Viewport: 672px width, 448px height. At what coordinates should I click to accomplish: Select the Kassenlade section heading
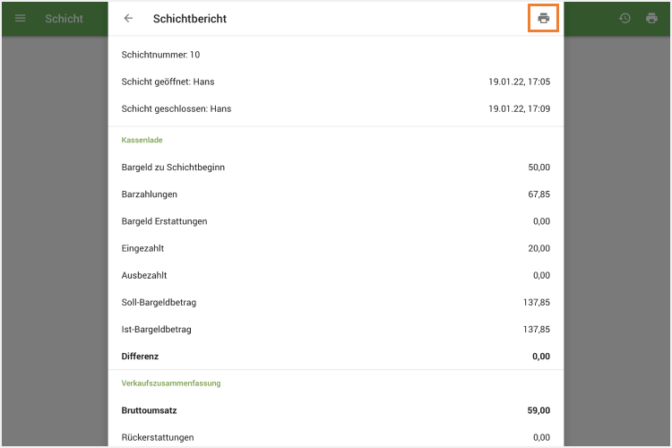click(x=142, y=140)
